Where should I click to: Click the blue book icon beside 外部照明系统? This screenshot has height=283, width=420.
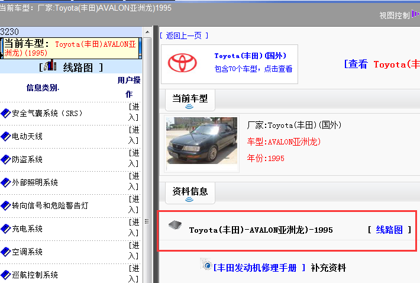click(5, 182)
